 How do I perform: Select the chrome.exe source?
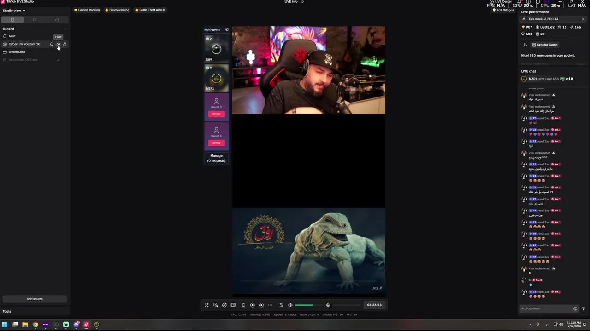(x=17, y=52)
